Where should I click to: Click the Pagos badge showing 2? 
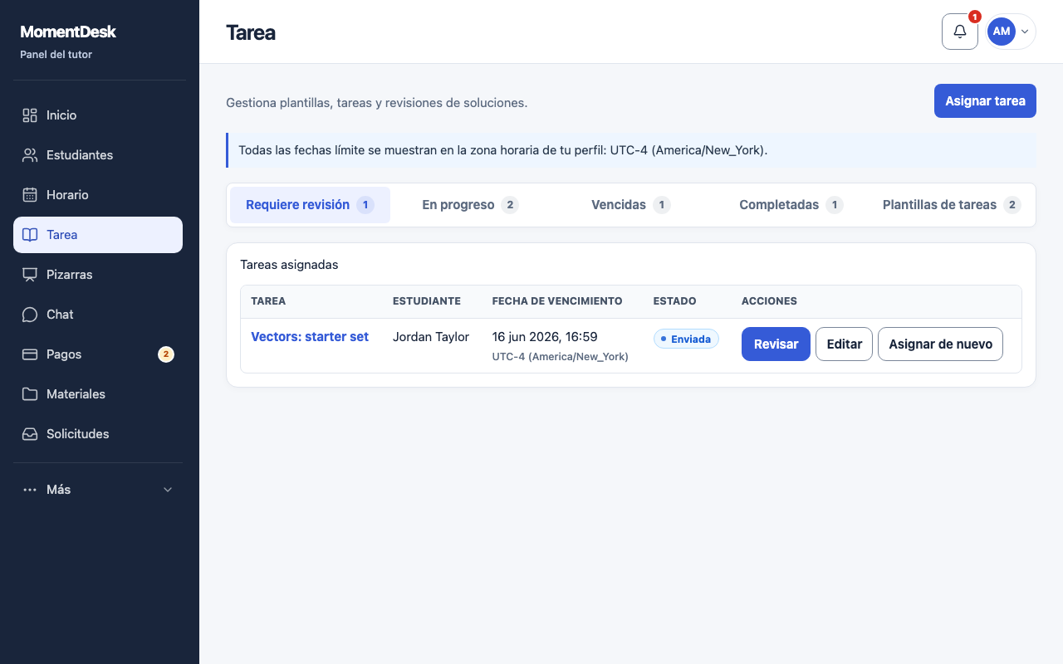(x=166, y=354)
